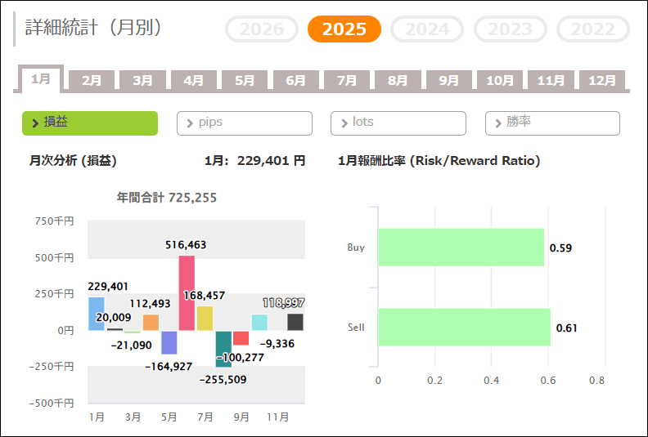
Task: Click the Sell ratio green bar
Action: (x=464, y=328)
